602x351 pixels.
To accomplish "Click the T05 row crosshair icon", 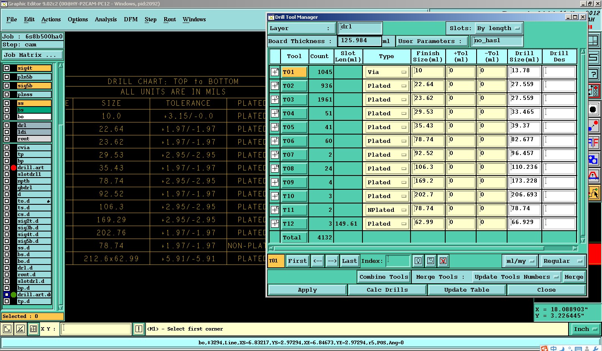I will click(x=275, y=127).
